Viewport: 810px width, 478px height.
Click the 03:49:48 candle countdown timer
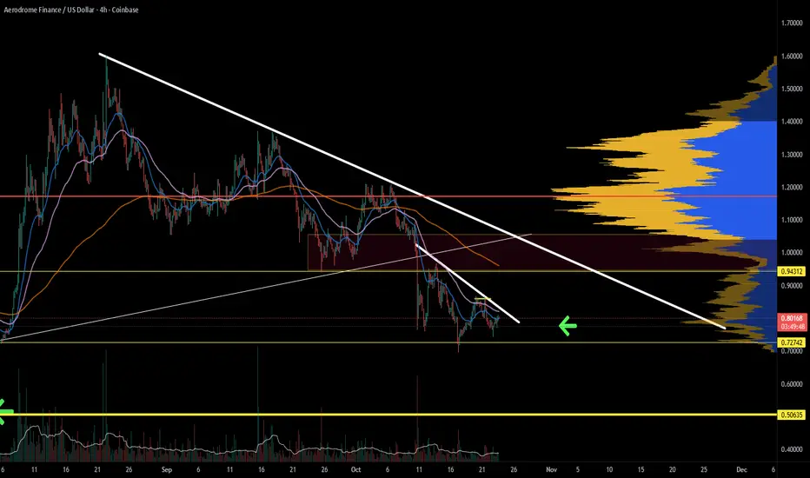[x=792, y=327]
